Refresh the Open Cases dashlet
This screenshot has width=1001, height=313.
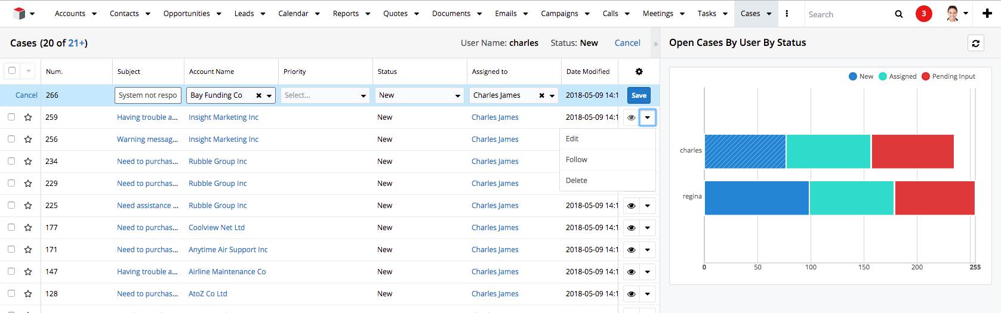[x=975, y=43]
